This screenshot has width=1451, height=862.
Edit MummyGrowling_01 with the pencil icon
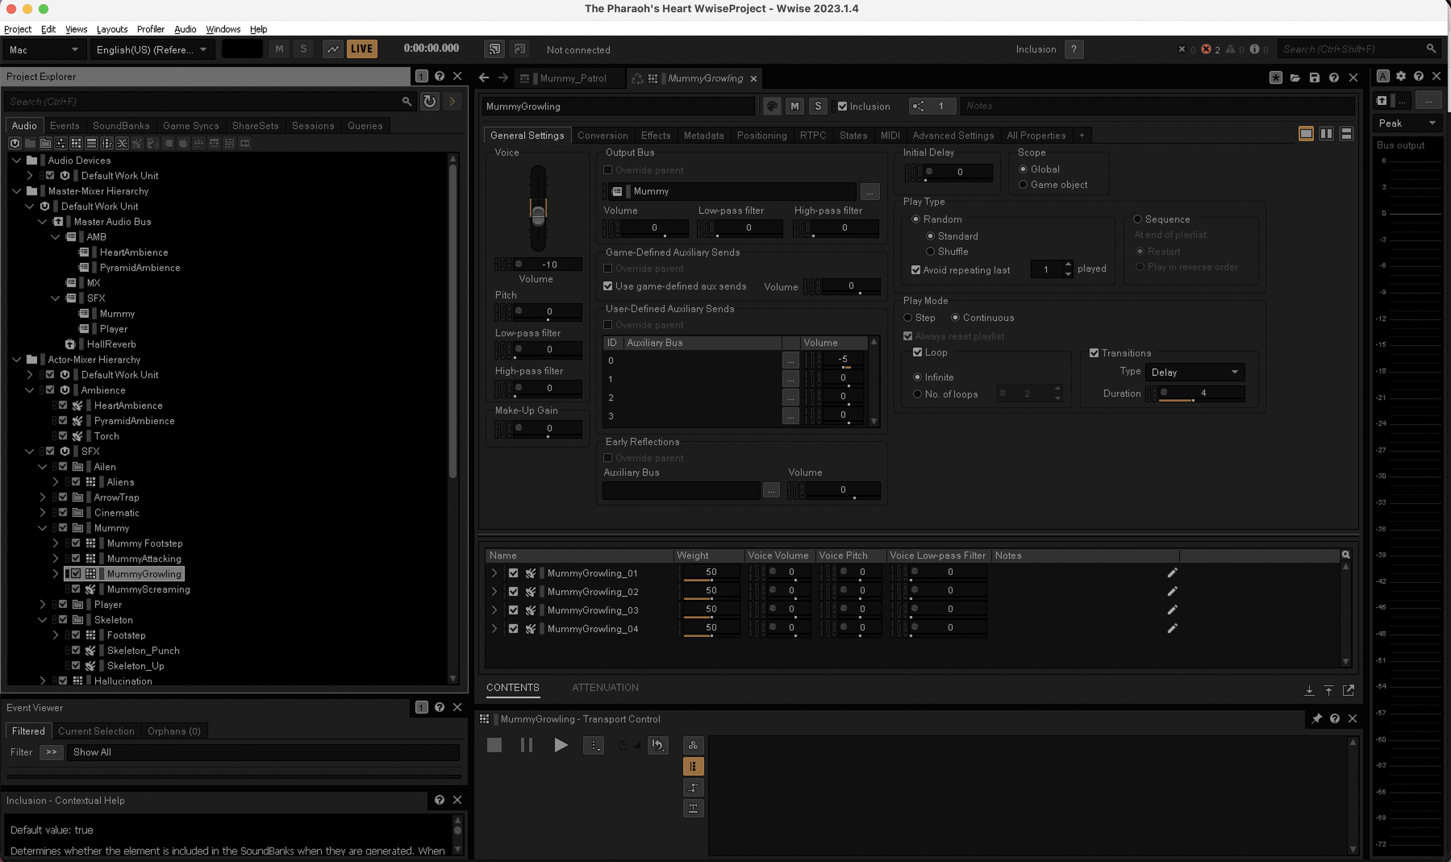[1172, 573]
